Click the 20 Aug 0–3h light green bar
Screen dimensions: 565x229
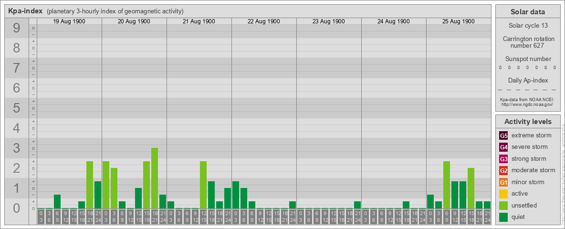(x=106, y=185)
